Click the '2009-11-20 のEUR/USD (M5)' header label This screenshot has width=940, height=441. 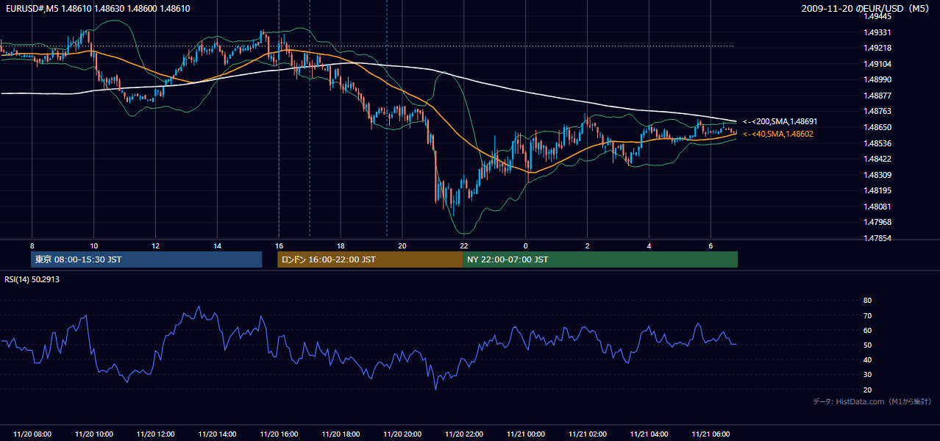click(866, 9)
